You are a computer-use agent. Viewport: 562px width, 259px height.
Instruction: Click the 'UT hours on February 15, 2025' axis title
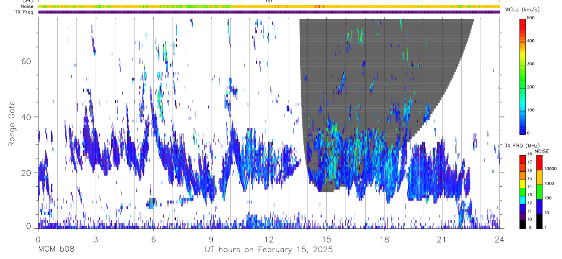(269, 250)
